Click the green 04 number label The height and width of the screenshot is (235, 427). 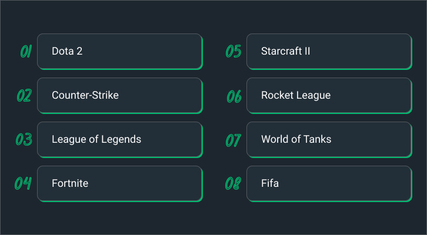[23, 183]
